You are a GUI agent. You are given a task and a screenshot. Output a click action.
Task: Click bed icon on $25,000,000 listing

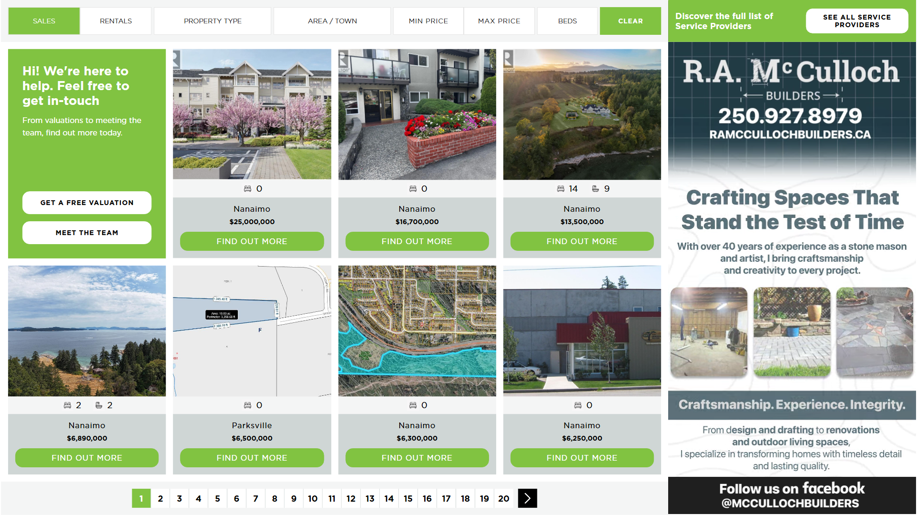247,189
